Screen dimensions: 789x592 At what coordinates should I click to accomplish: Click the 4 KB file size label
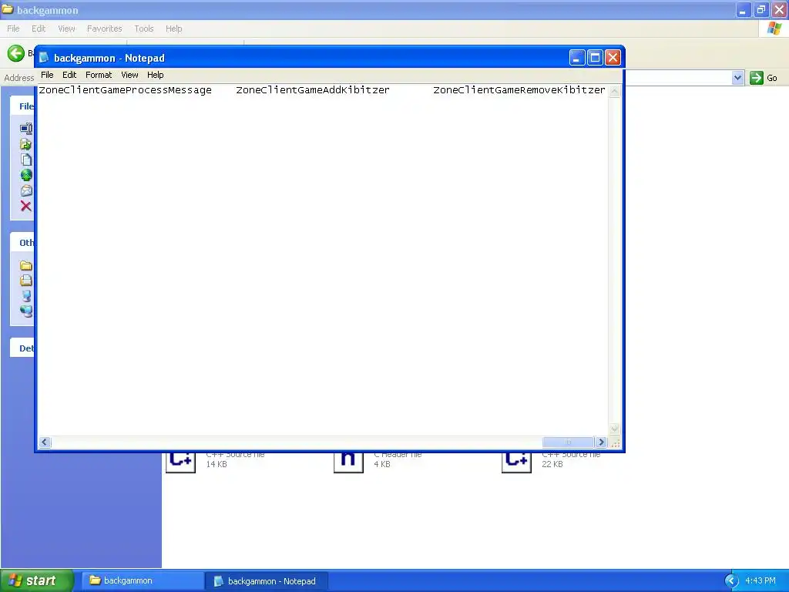coord(382,464)
